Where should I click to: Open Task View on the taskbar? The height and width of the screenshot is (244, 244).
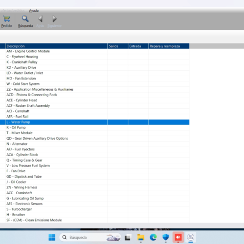128,238
